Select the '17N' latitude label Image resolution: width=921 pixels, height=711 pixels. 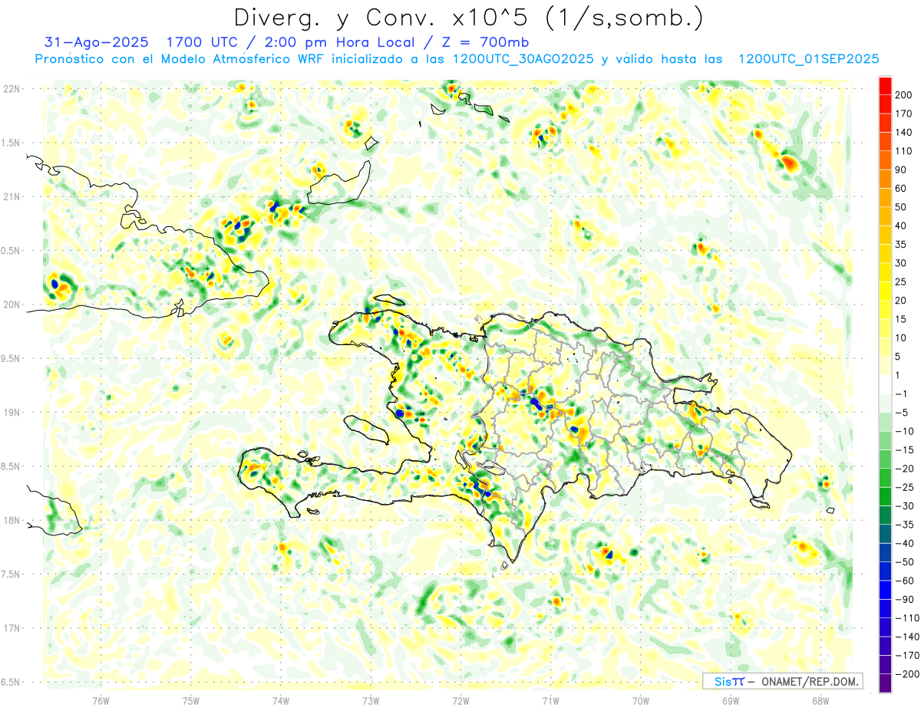coord(12,628)
